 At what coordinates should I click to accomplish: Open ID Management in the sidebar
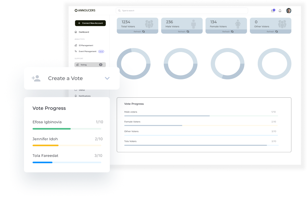(x=85, y=45)
